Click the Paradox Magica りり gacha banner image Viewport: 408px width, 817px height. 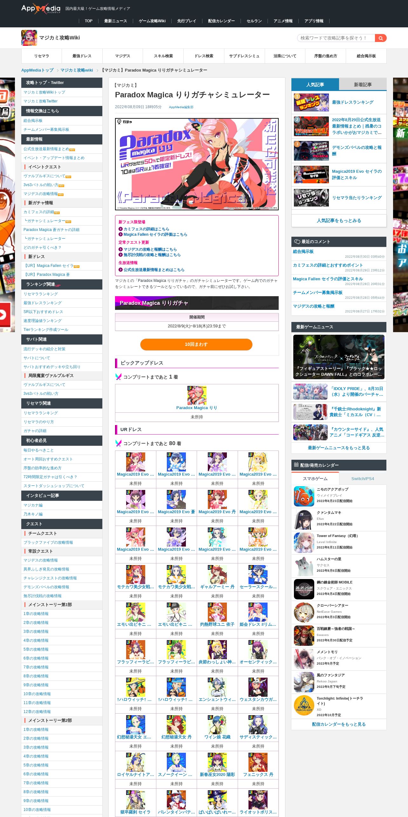click(197, 164)
